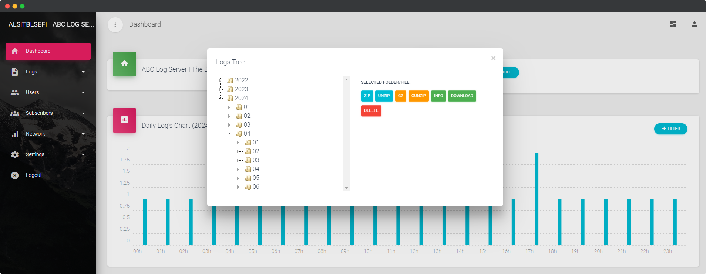Open the user profile icon in top bar
The image size is (706, 274).
695,24
